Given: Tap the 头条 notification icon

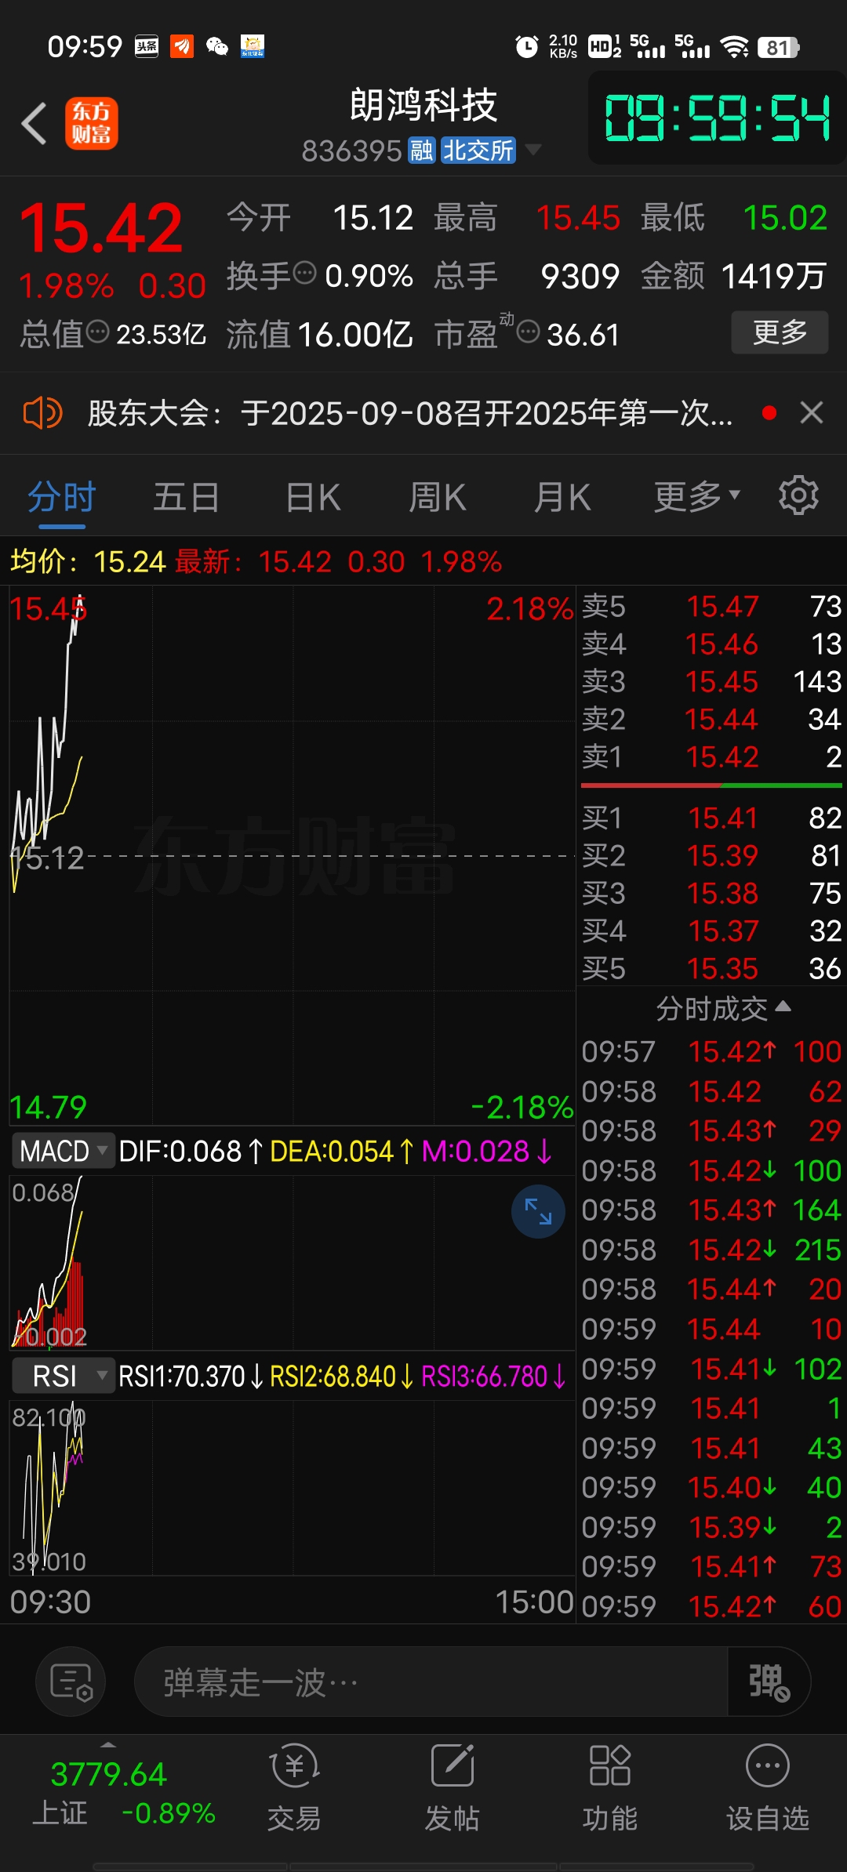Looking at the screenshot, I should (147, 47).
